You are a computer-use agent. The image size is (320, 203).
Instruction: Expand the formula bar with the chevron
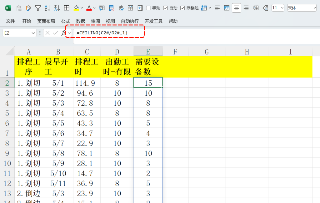click(x=70, y=33)
